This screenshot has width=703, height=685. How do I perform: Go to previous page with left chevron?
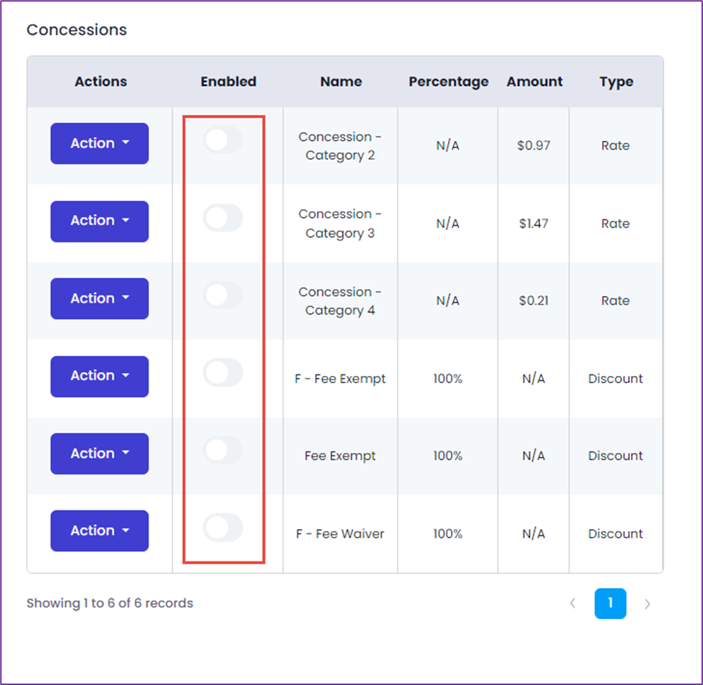(x=572, y=603)
